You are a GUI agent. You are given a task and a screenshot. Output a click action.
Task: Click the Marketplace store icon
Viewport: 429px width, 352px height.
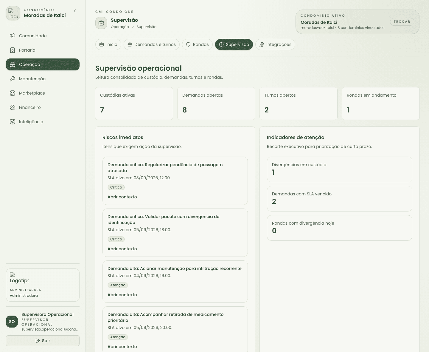point(13,93)
